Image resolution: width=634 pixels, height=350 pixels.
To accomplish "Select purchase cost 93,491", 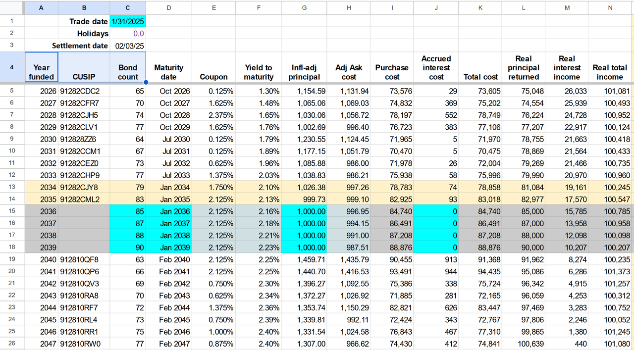I will pyautogui.click(x=392, y=271).
